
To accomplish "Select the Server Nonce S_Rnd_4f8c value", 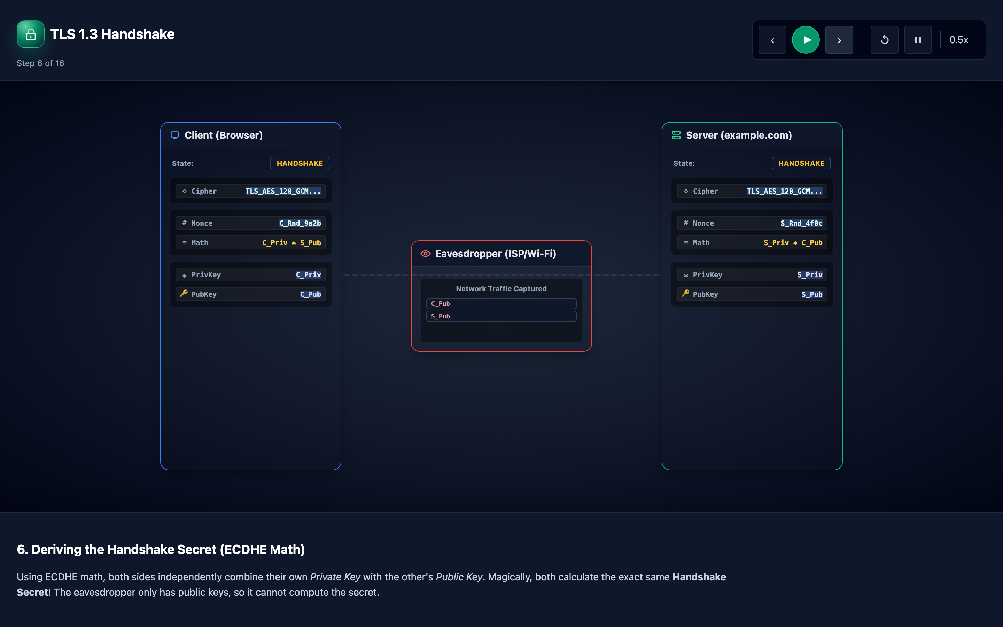I will click(802, 223).
